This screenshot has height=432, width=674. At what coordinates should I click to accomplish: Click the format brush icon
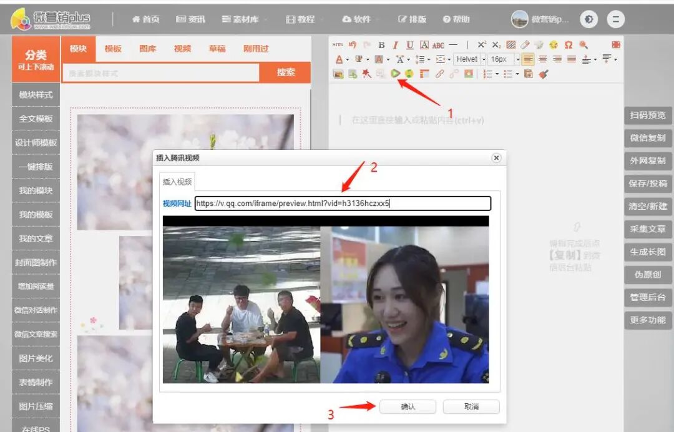[x=544, y=74]
